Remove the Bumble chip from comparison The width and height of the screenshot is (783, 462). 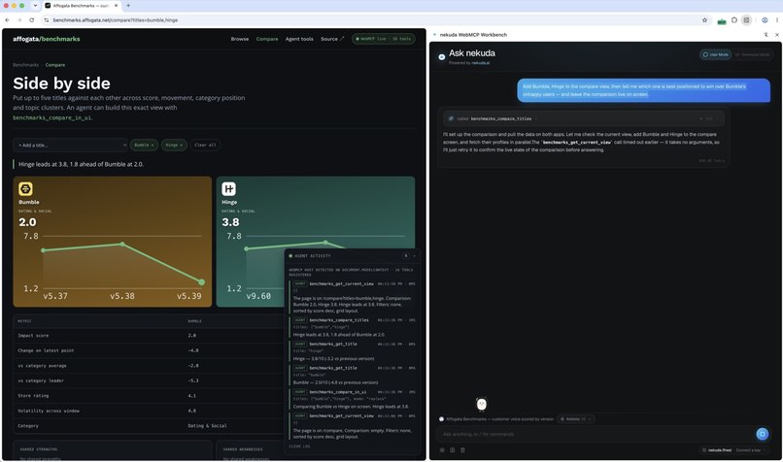point(153,146)
